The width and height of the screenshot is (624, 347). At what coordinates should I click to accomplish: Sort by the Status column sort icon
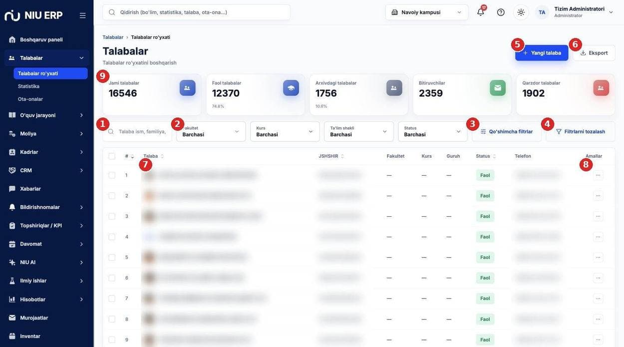tap(494, 156)
